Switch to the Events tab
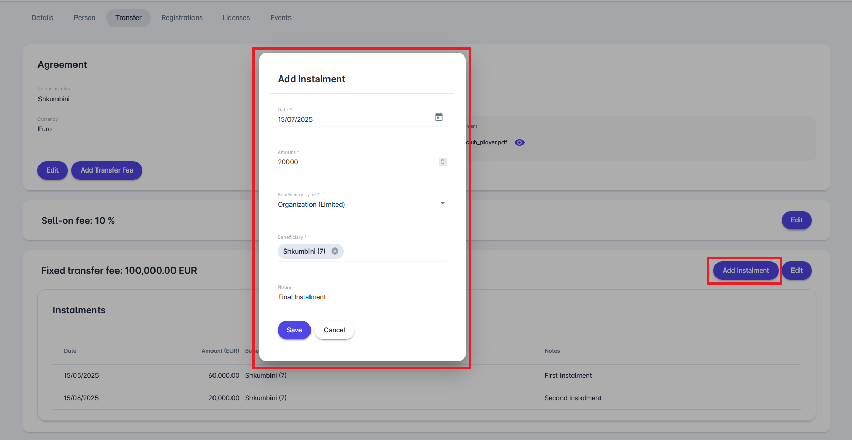852x440 pixels. point(281,18)
